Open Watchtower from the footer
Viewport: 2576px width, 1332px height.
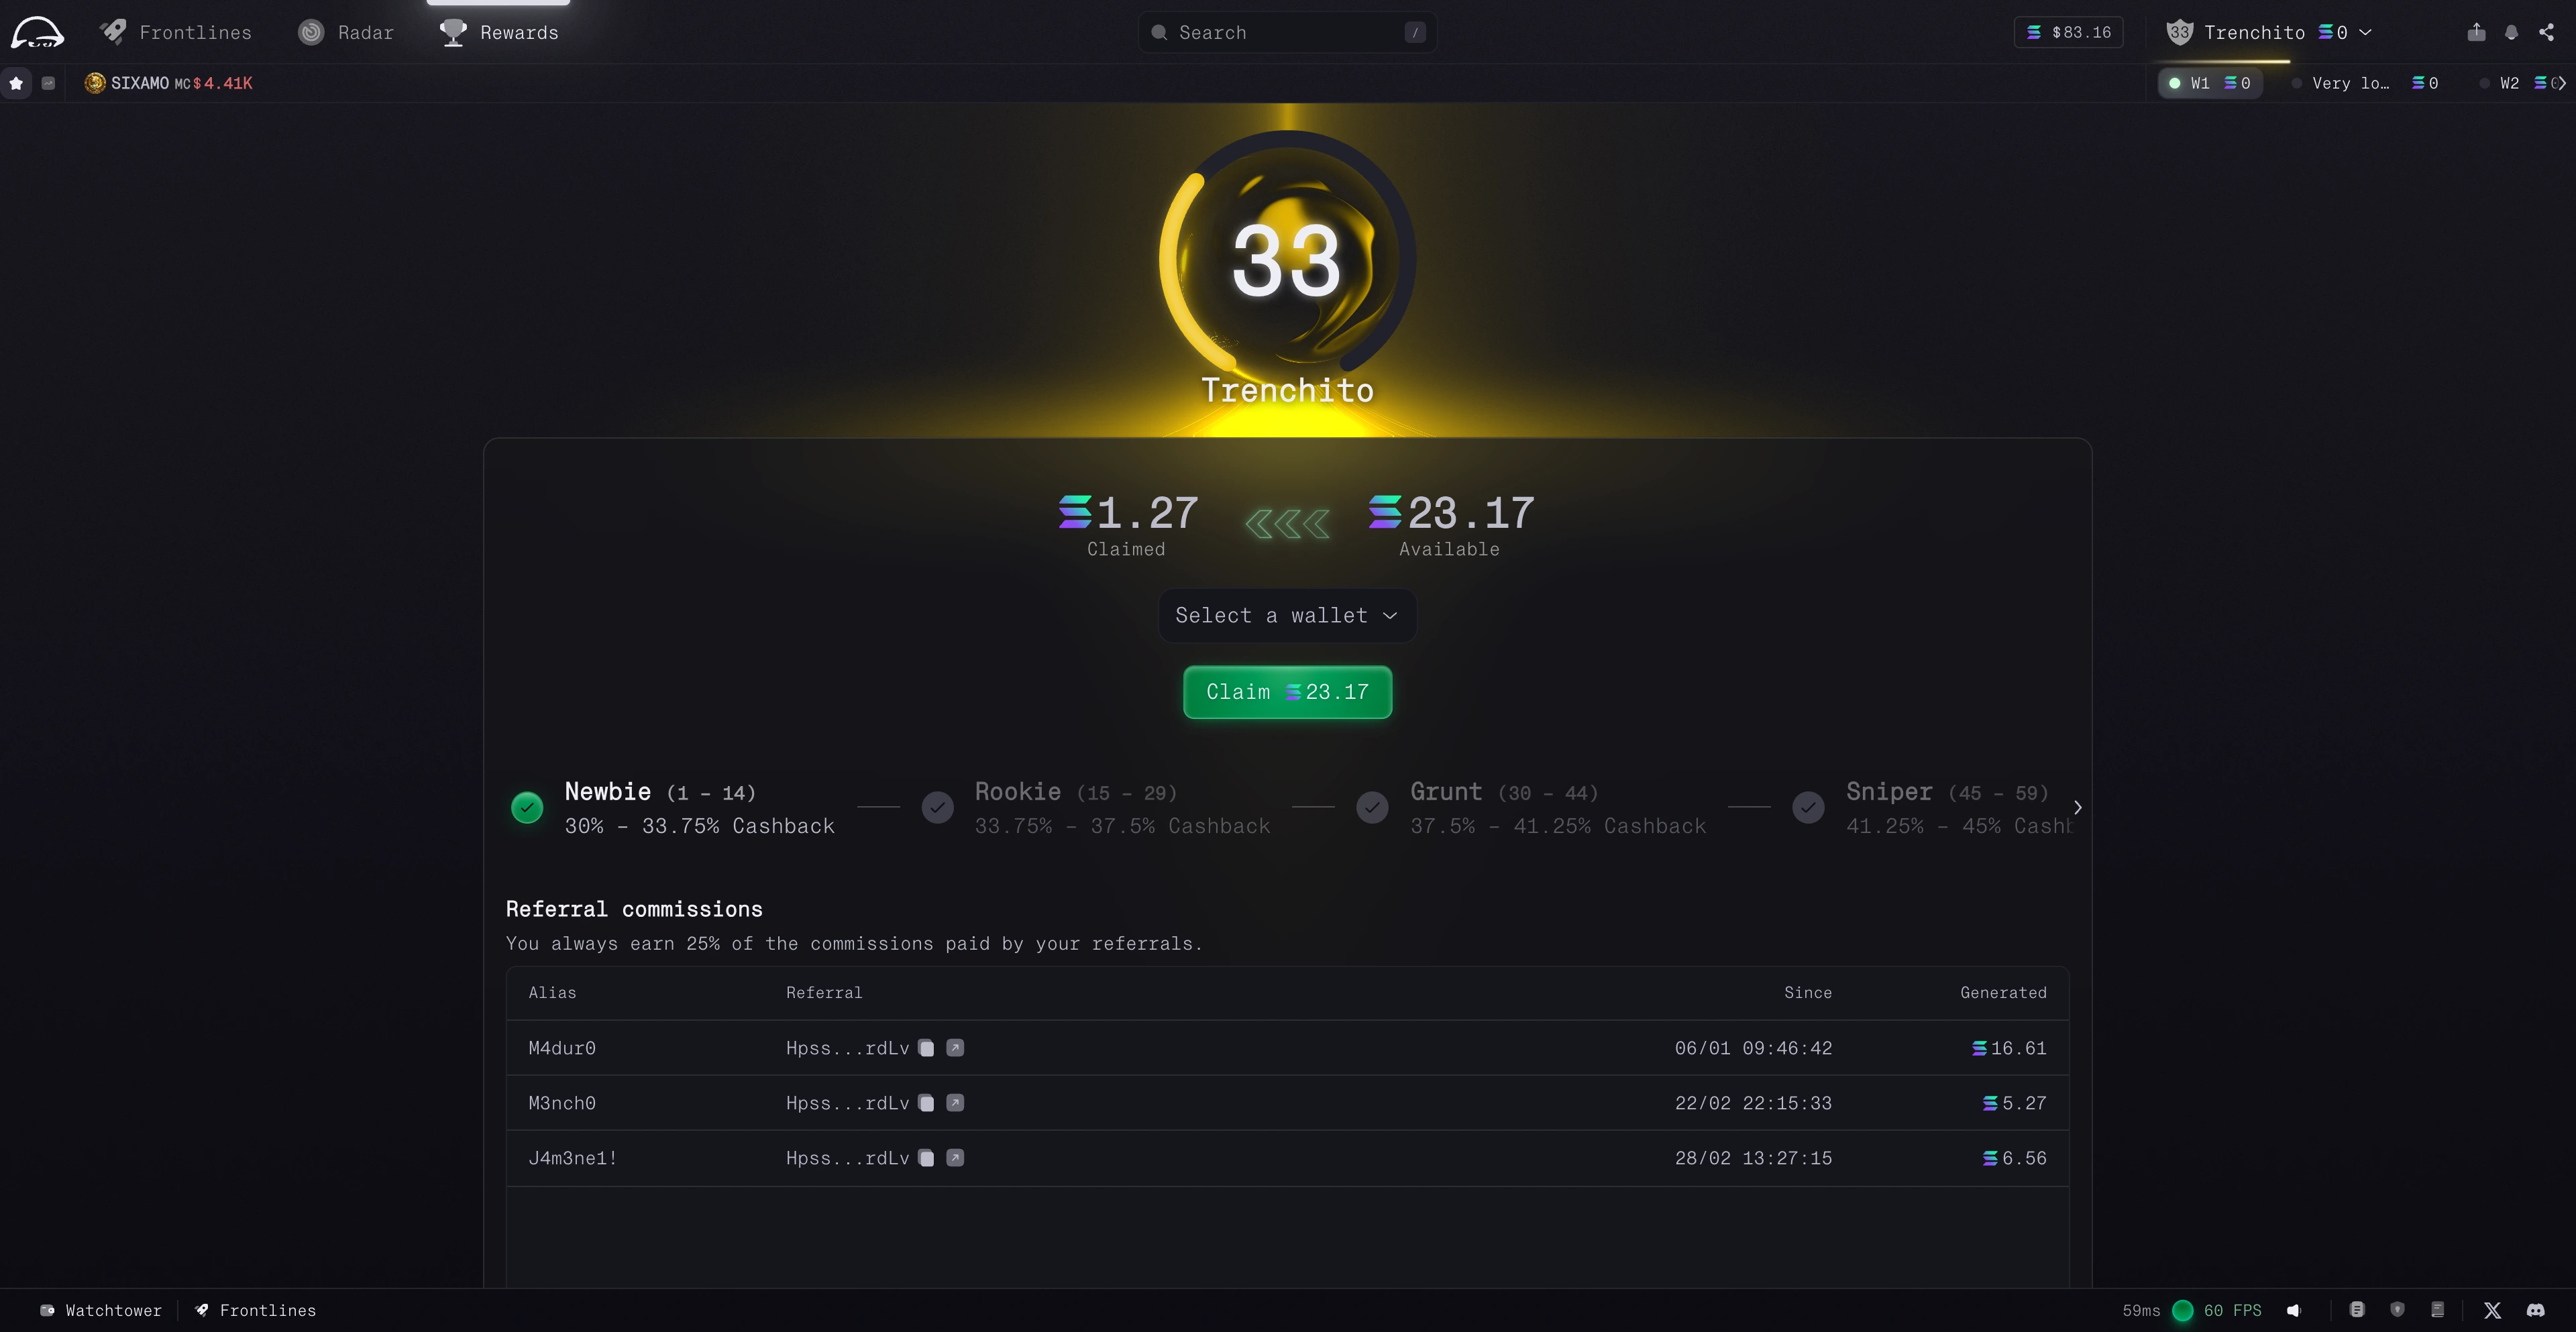click(x=101, y=1310)
